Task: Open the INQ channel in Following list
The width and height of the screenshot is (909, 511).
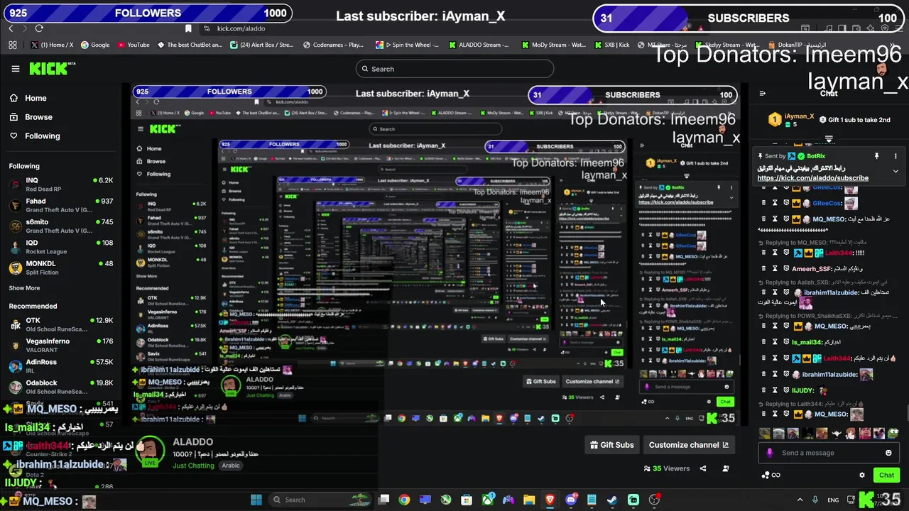Action: [61, 185]
